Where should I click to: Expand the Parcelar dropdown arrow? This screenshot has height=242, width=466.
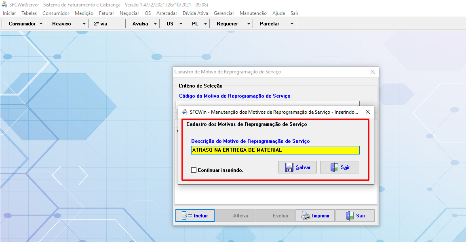click(292, 24)
